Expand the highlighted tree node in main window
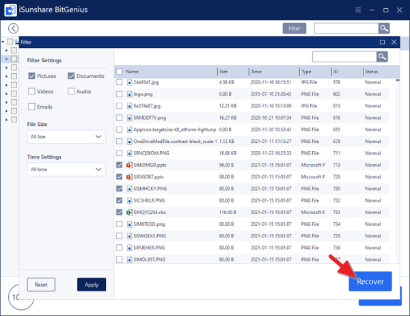The image size is (410, 316). click(7, 59)
